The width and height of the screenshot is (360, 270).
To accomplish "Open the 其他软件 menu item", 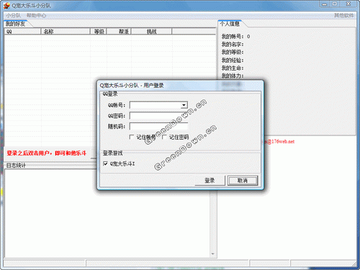I will click(343, 16).
